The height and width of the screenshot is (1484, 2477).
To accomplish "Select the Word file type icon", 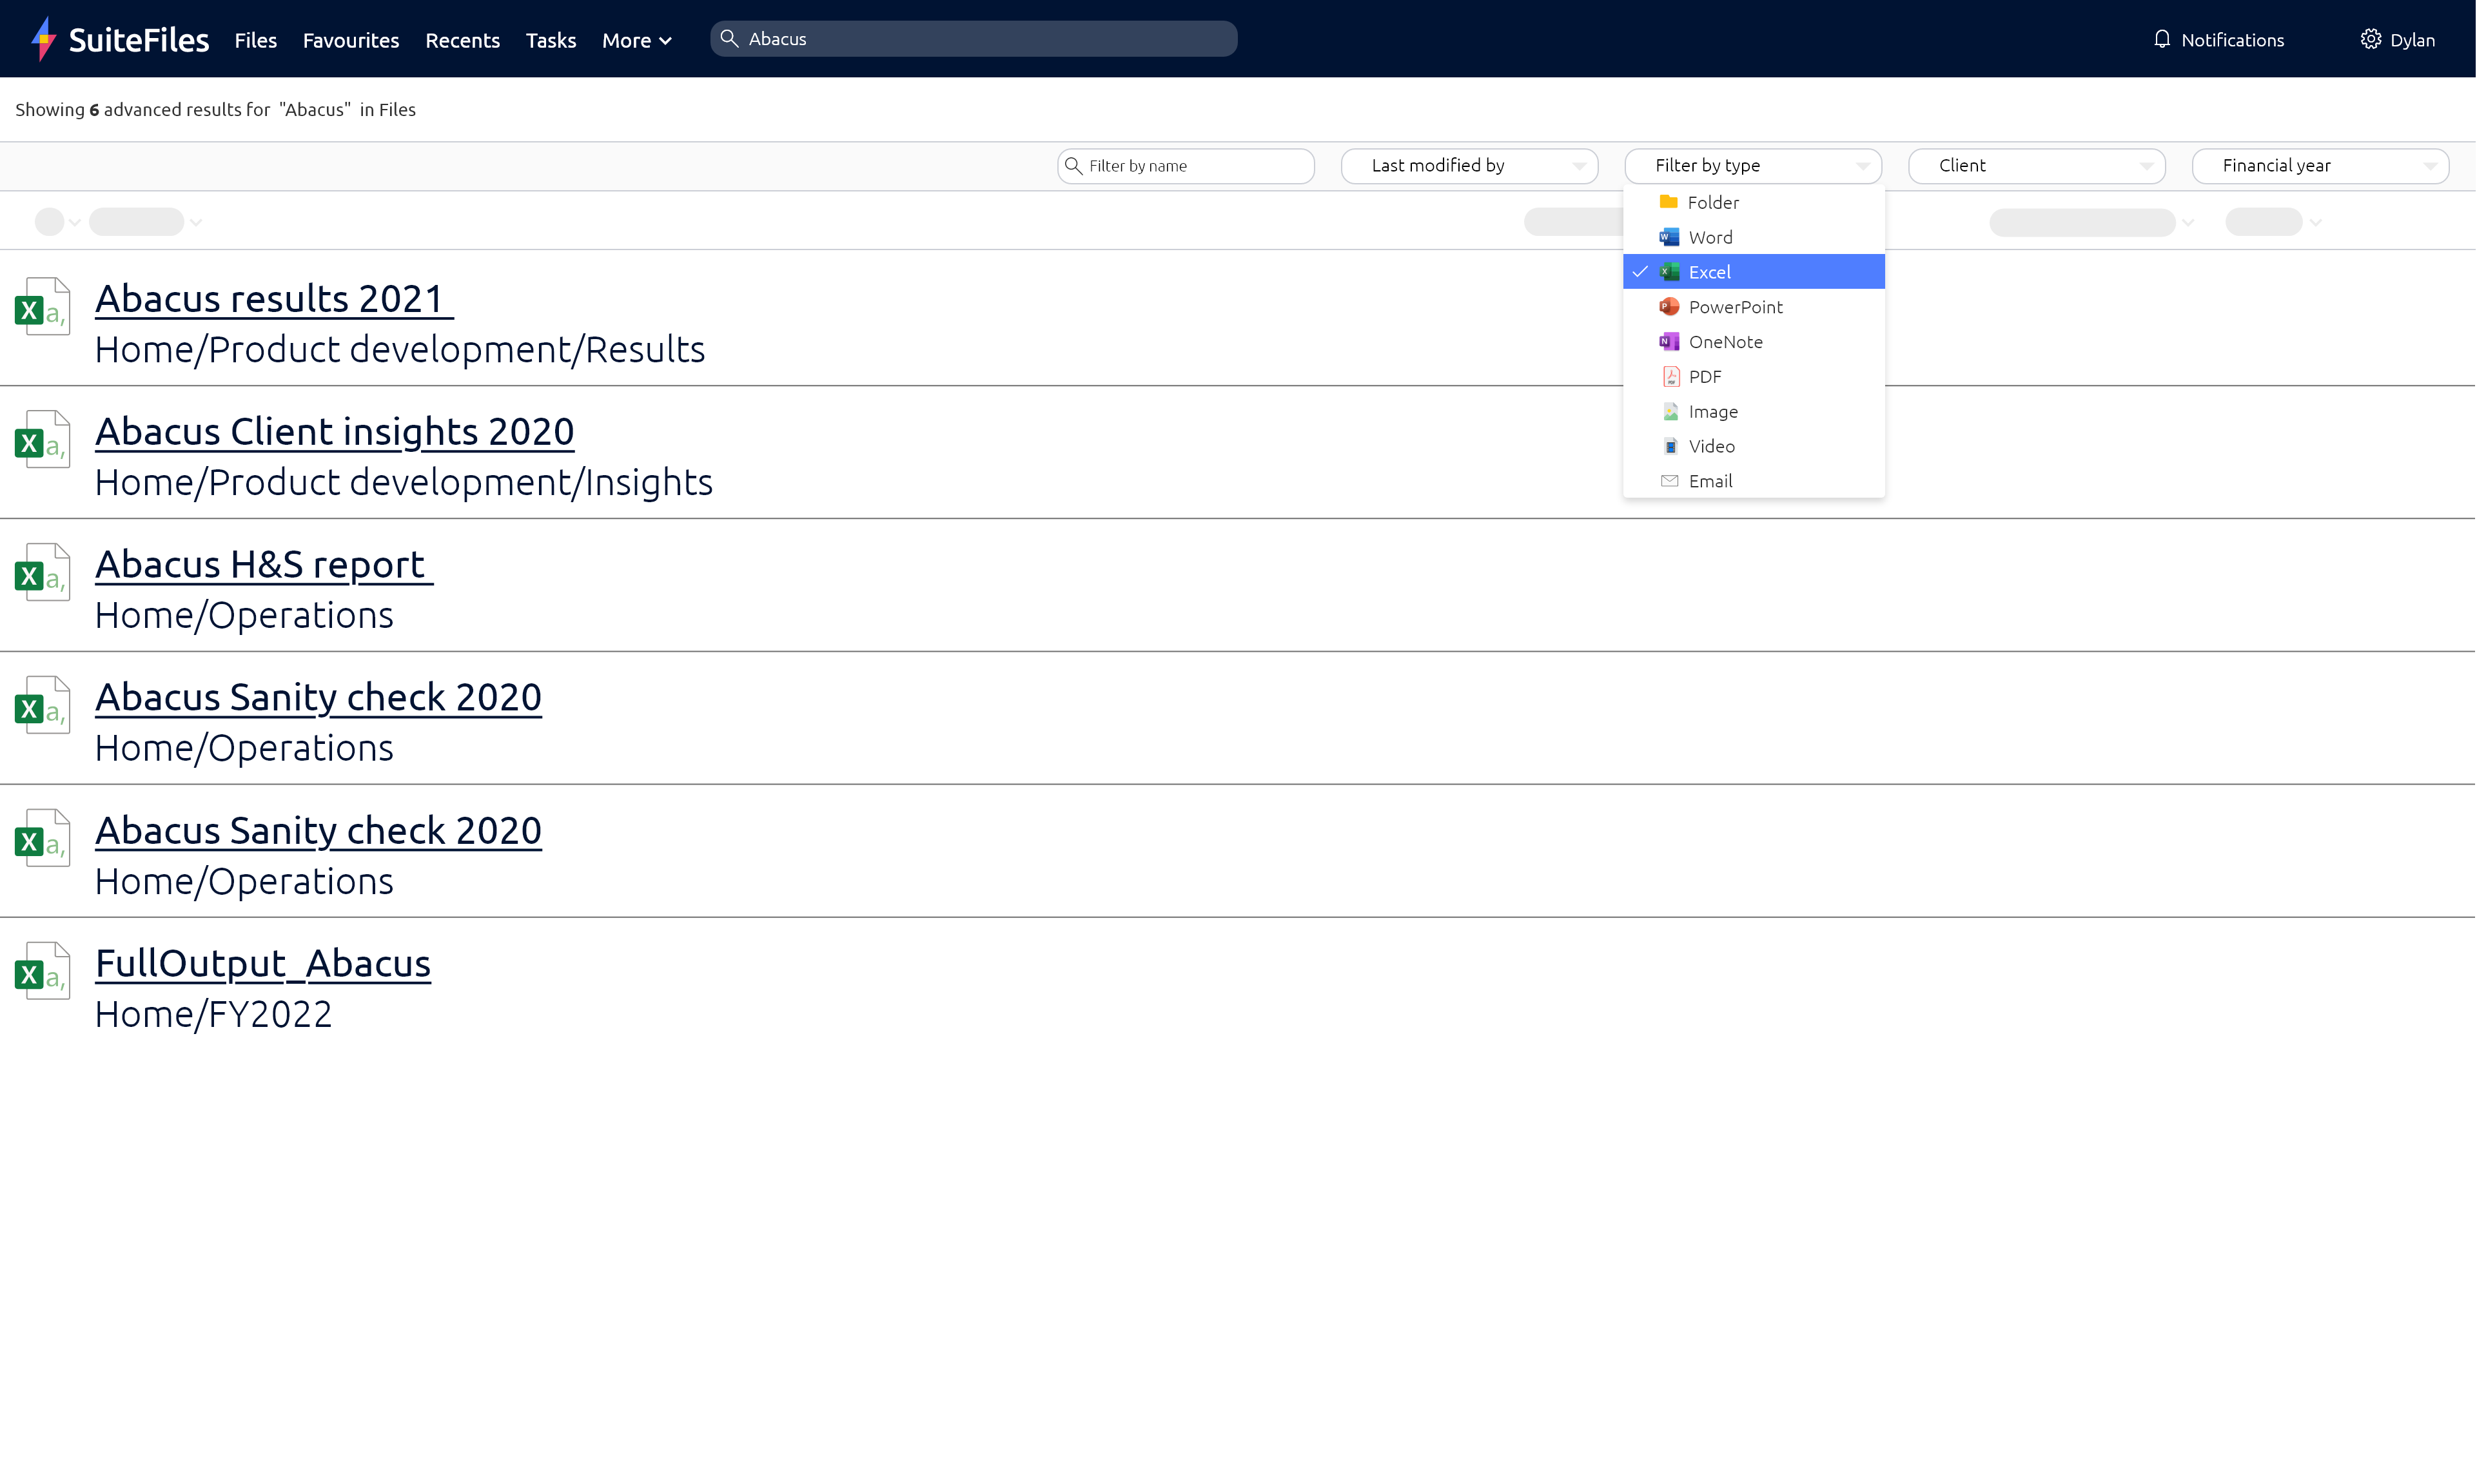I will [x=1669, y=237].
